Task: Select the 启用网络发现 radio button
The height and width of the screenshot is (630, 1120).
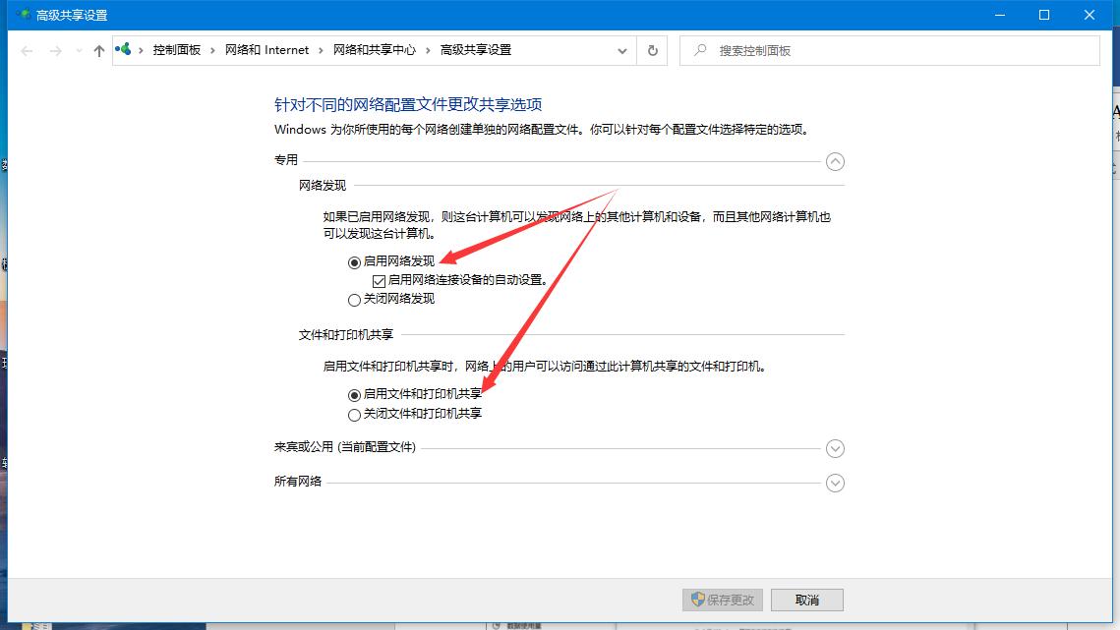Action: pyautogui.click(x=354, y=262)
